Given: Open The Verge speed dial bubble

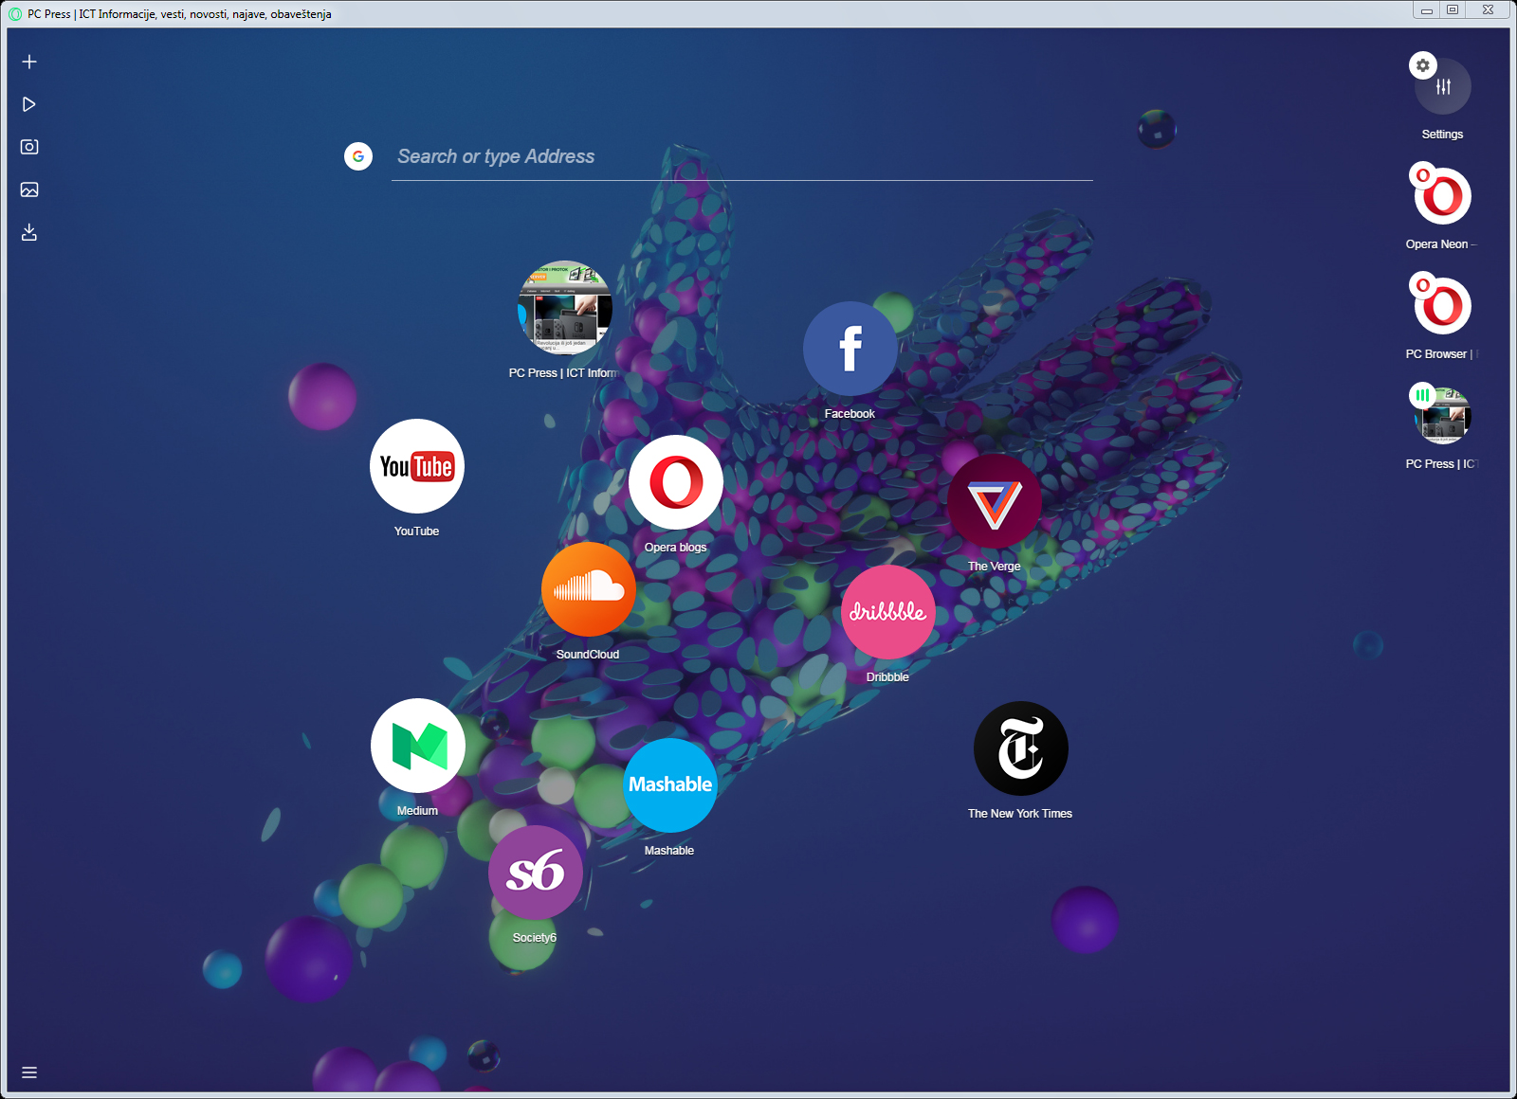Looking at the screenshot, I should 995,501.
